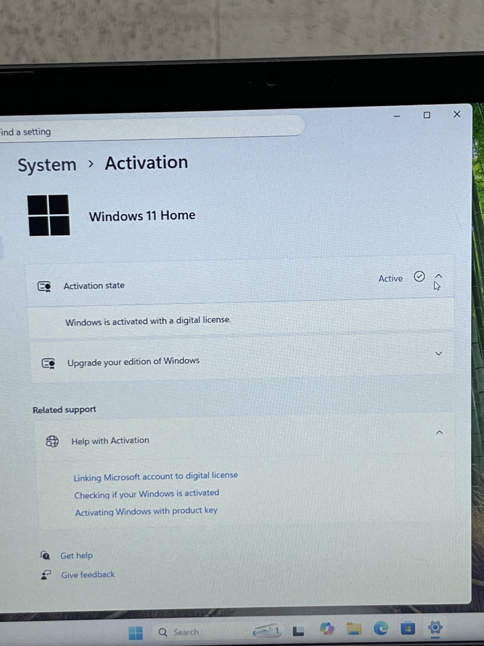Open the Windows Start menu
Screen dimensions: 484x646
pyautogui.click(x=136, y=633)
